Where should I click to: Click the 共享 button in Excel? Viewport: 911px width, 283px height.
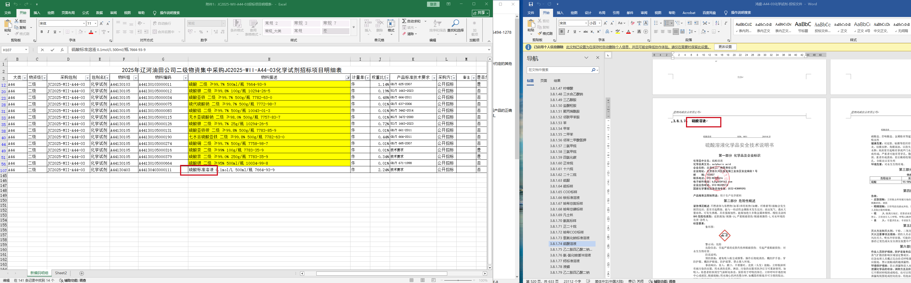coord(481,13)
